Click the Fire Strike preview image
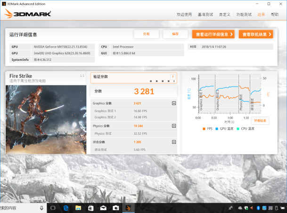Screen dimensions: 287x213 [x=46, y=120]
